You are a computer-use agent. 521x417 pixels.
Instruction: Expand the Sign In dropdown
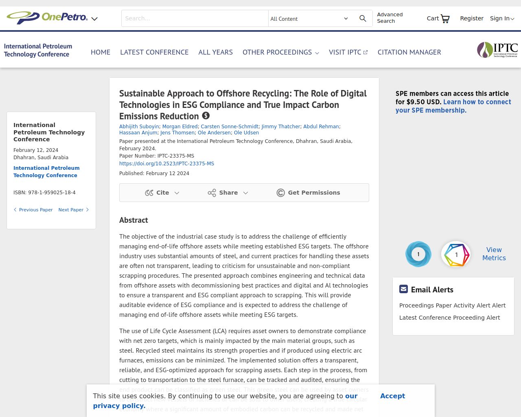coord(502,18)
